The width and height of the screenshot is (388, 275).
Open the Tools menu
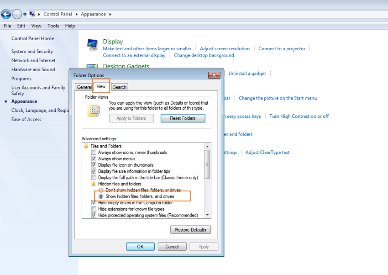pos(53,26)
